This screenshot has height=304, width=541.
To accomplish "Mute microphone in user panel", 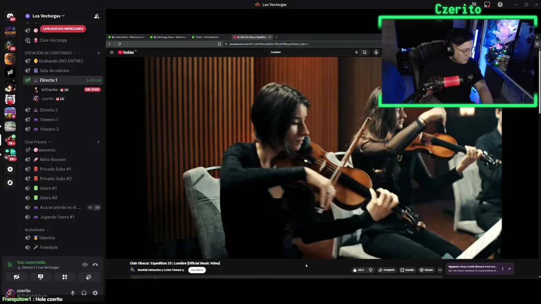I will click(x=73, y=293).
